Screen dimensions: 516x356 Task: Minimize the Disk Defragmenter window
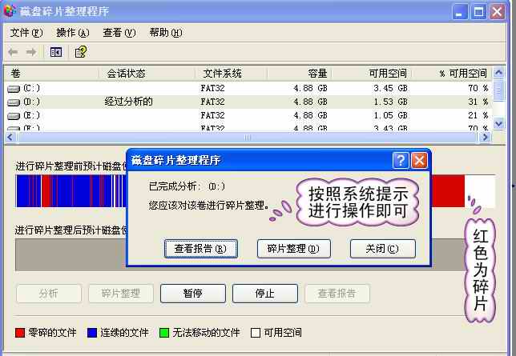click(x=460, y=12)
